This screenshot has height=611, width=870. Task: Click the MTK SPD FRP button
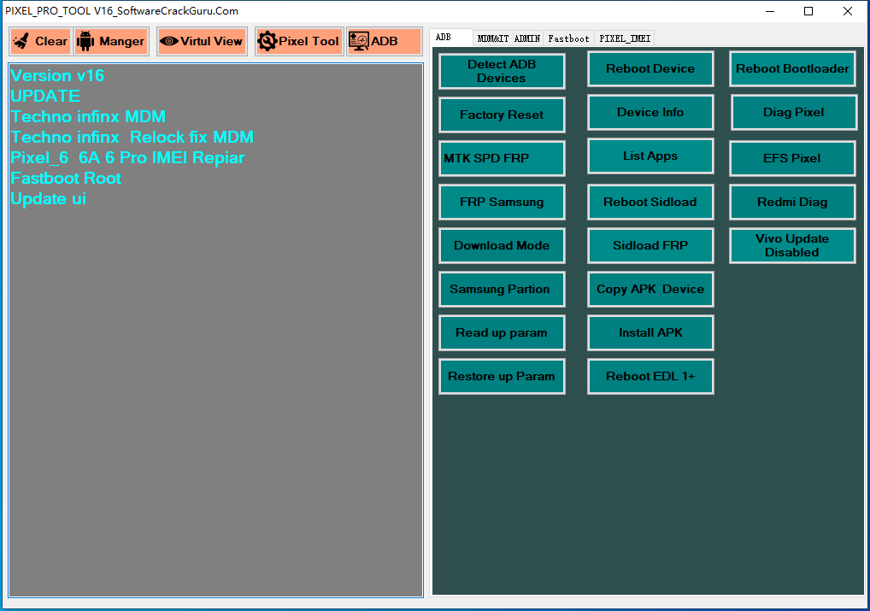(502, 158)
